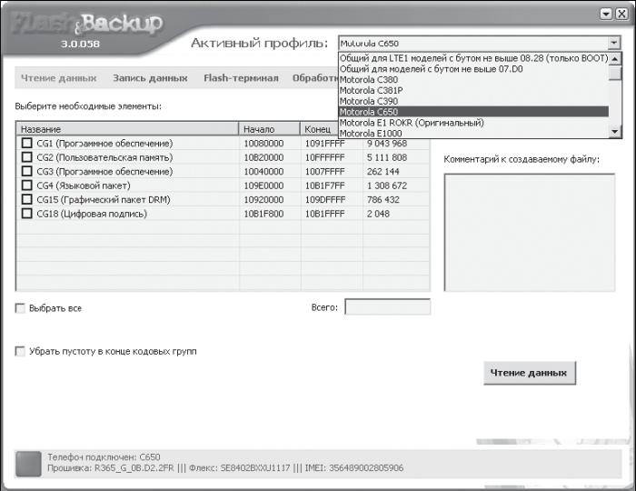Switch to the 'Запись данных' tab

coord(150,78)
